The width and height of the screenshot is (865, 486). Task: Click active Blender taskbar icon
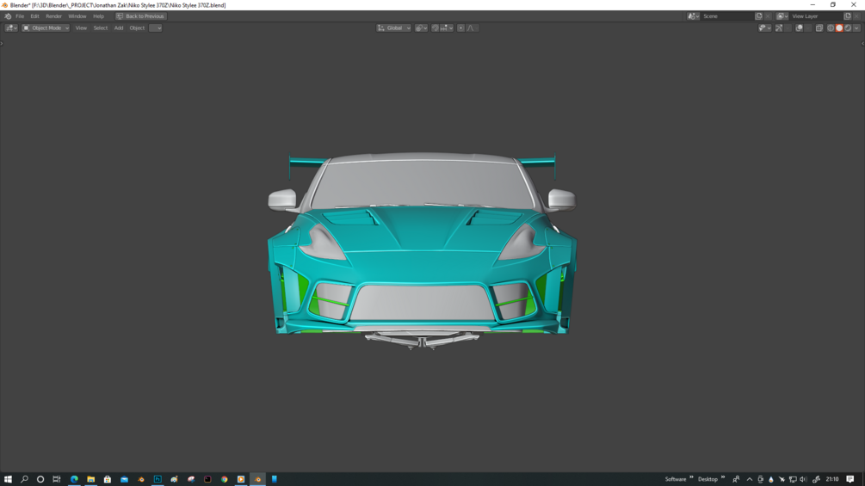click(257, 479)
